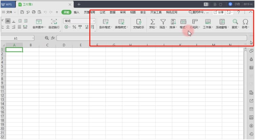Image resolution: width=255 pixels, height=140 pixels.
Task: Click the decrease decimal places icon
Action: [92, 27]
